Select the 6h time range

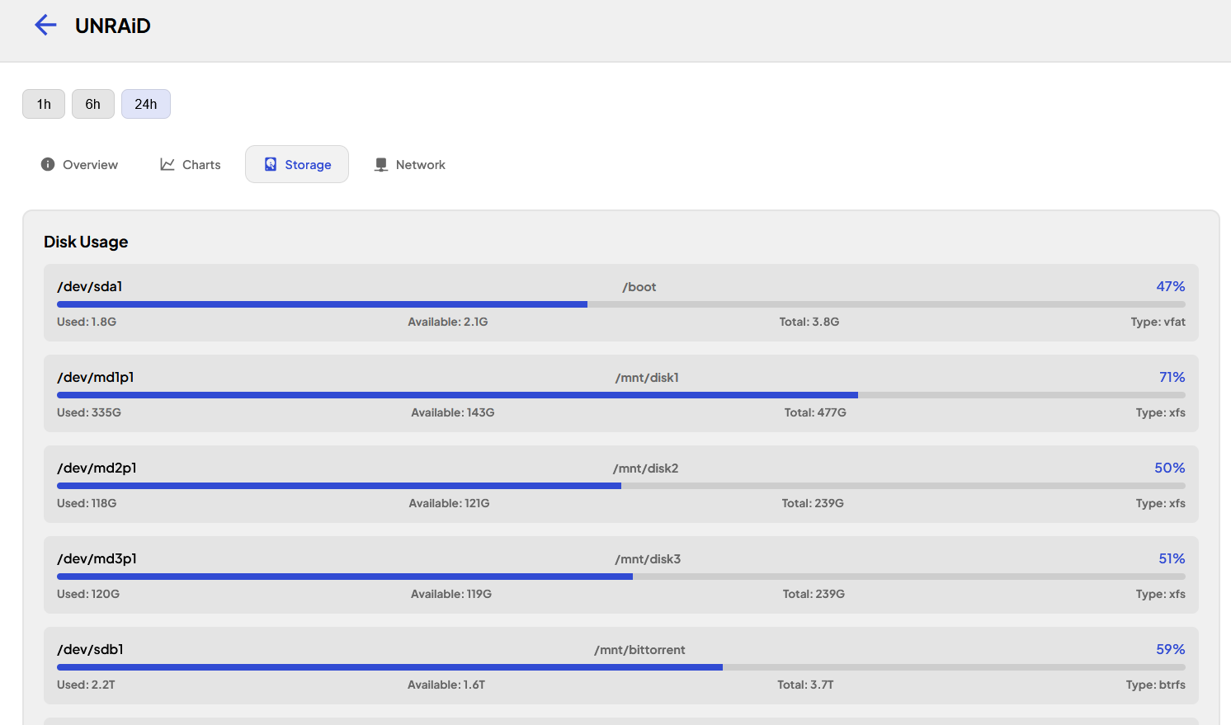point(93,104)
